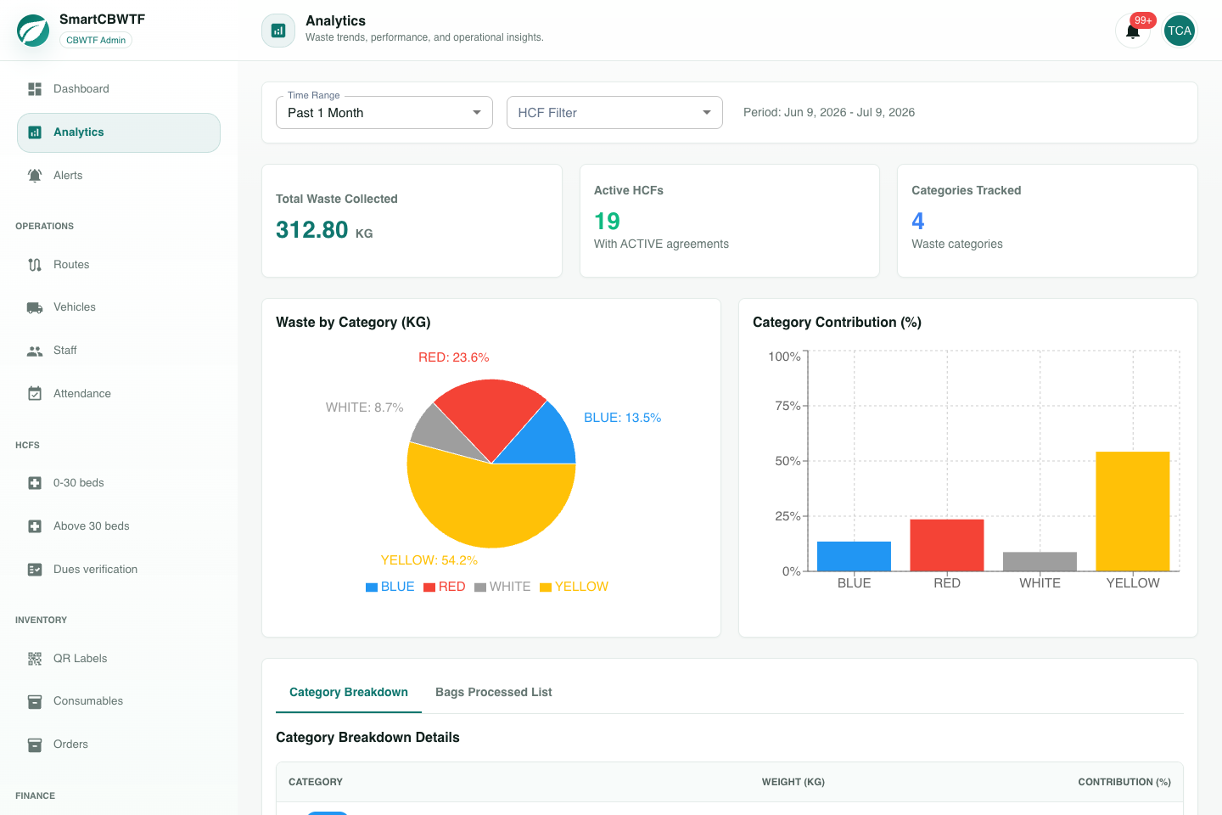The image size is (1222, 815).
Task: Open notifications bell with 99+ badge
Action: (1133, 31)
